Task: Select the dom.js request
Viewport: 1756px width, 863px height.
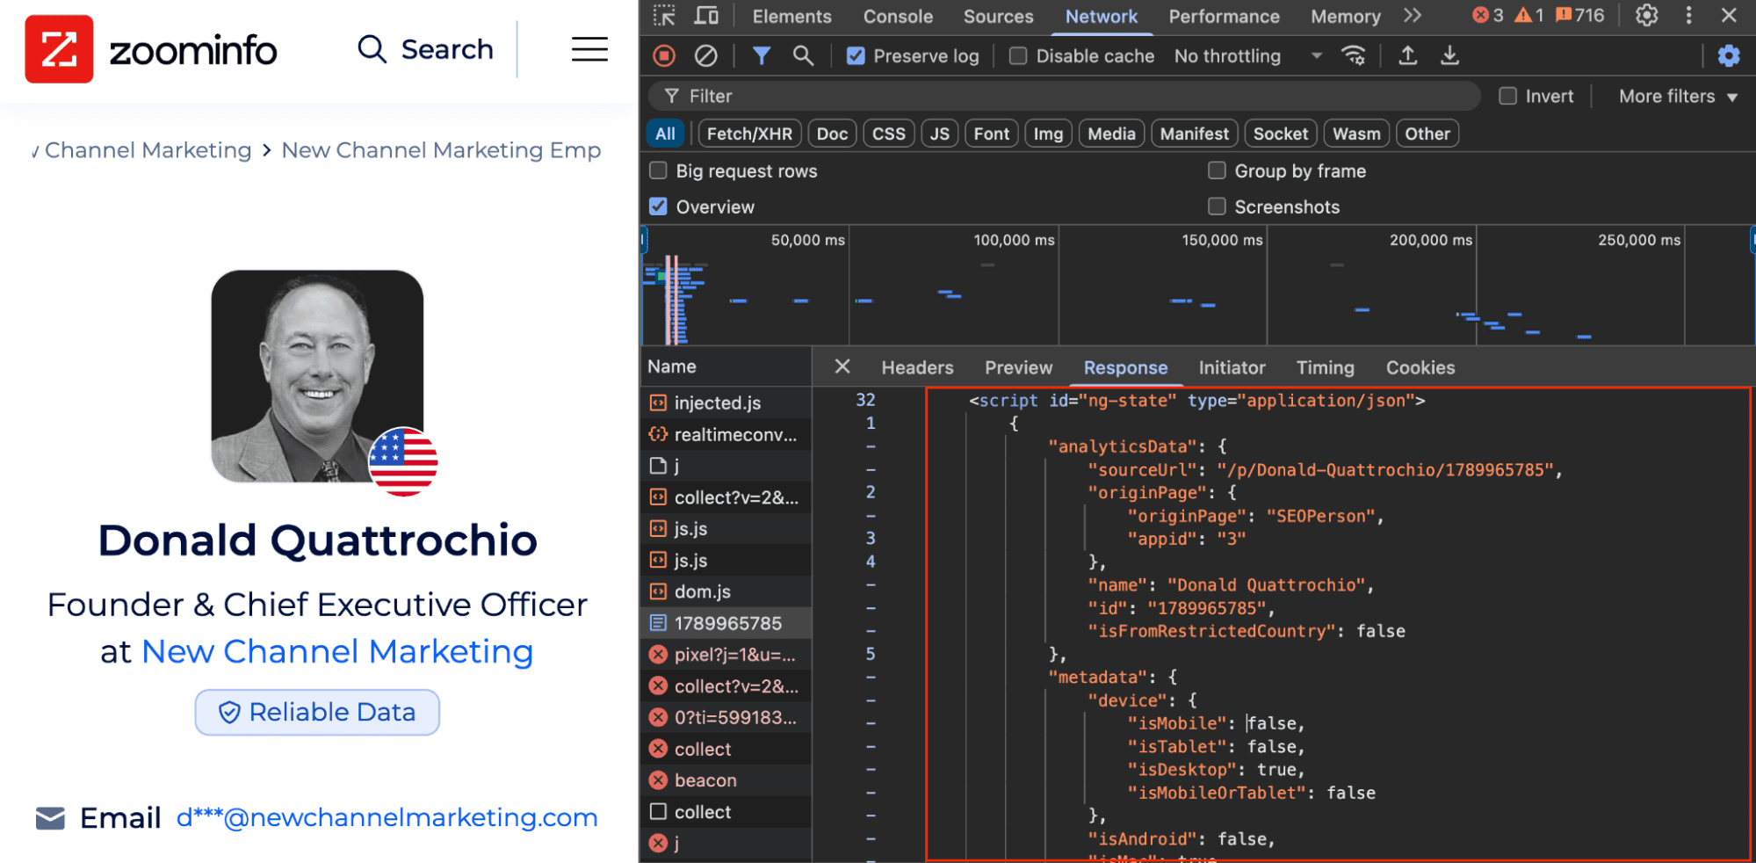Action: [x=726, y=591]
